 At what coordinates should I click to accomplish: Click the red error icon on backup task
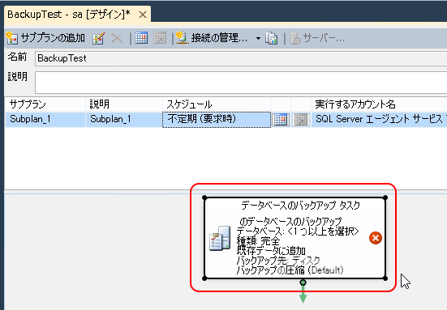[x=376, y=238]
